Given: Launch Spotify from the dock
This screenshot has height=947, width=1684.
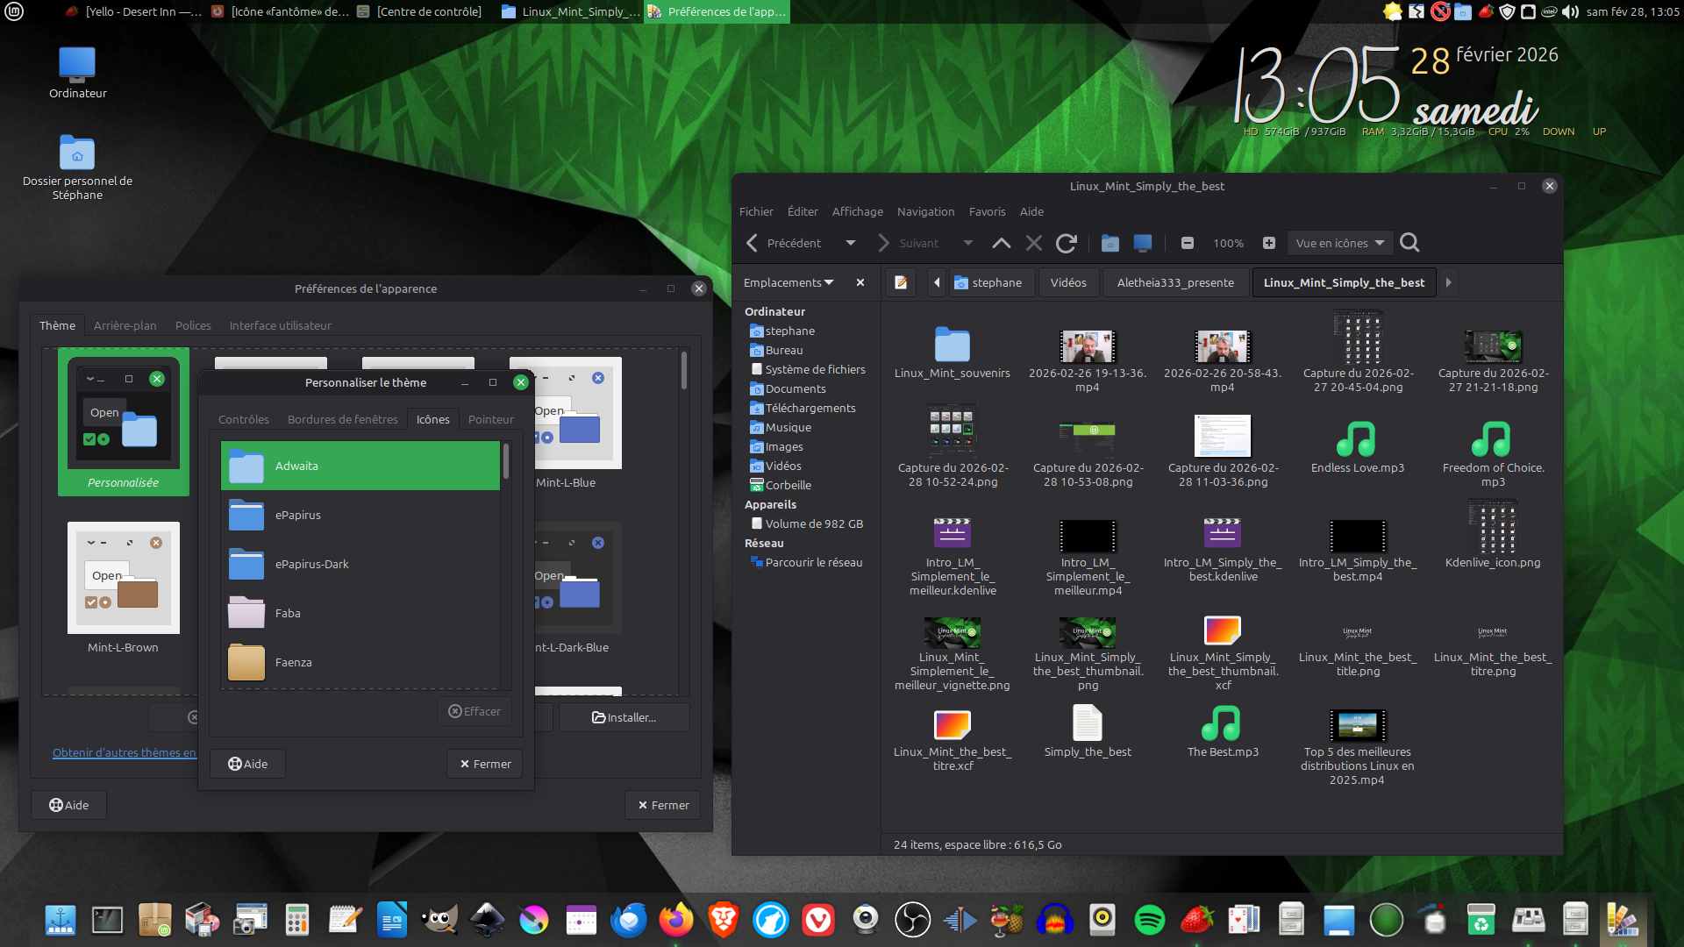Looking at the screenshot, I should (x=1150, y=920).
